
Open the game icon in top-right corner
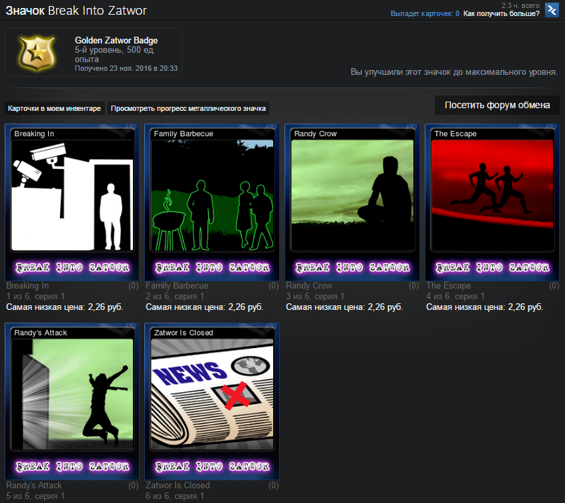[552, 10]
